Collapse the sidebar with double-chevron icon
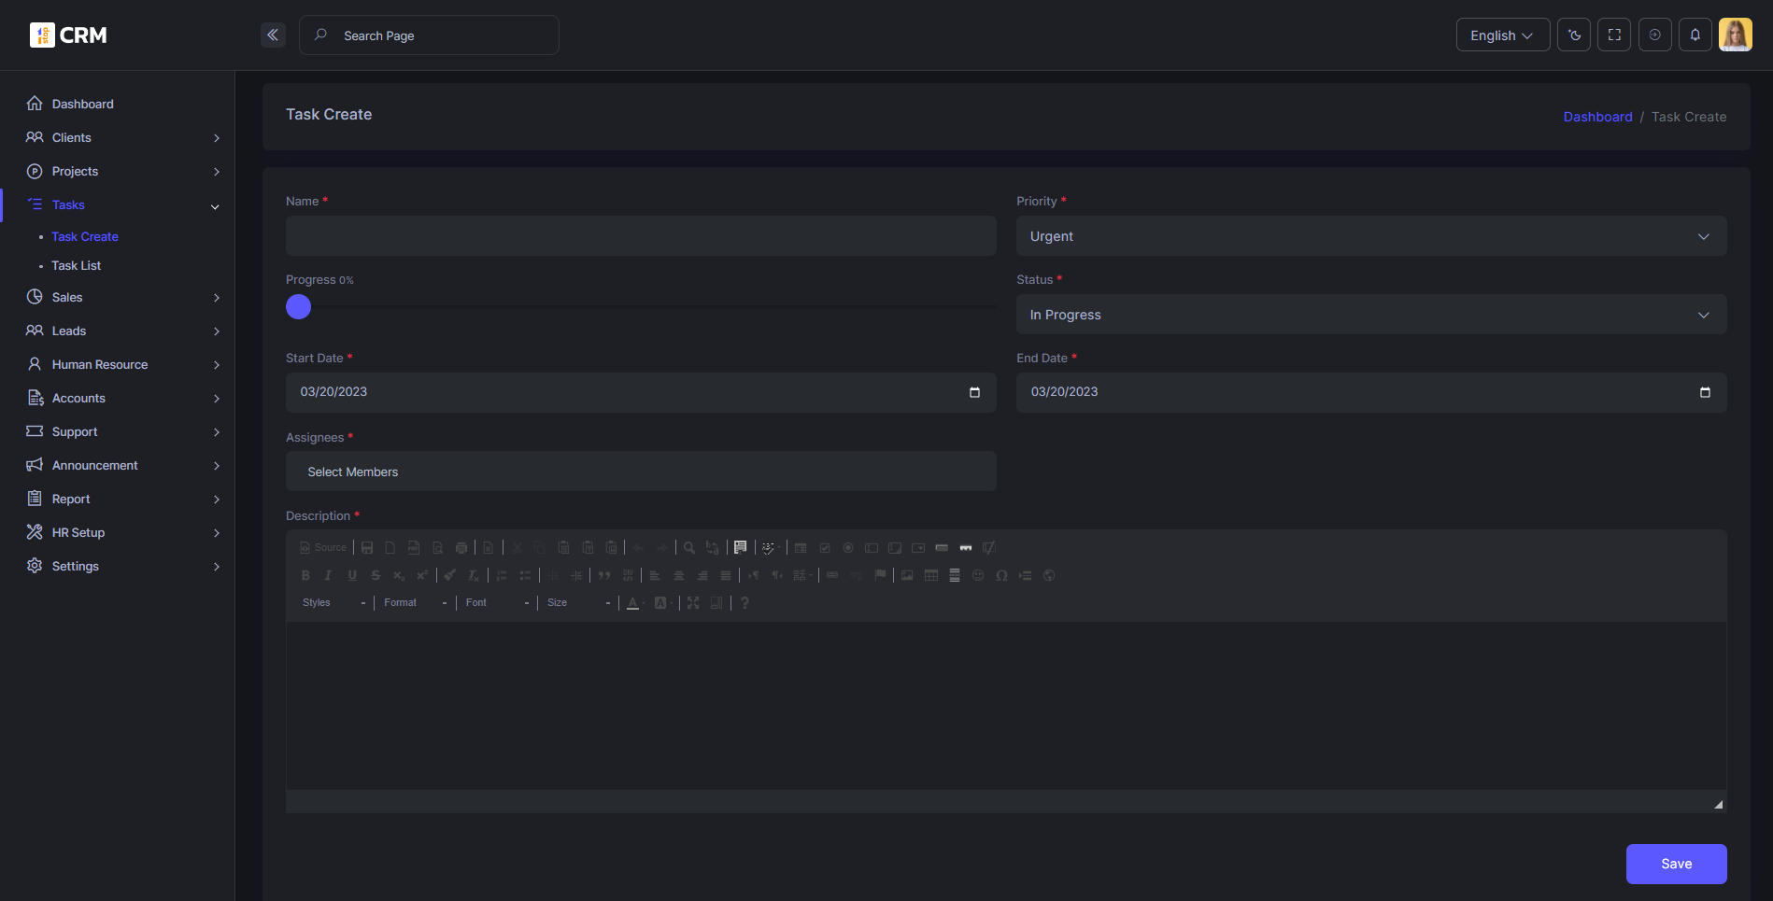This screenshot has width=1773, height=901. pos(273,35)
